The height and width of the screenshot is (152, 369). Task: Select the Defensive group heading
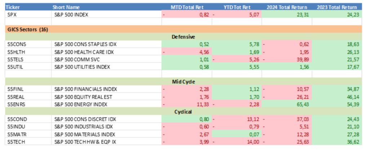184,37
